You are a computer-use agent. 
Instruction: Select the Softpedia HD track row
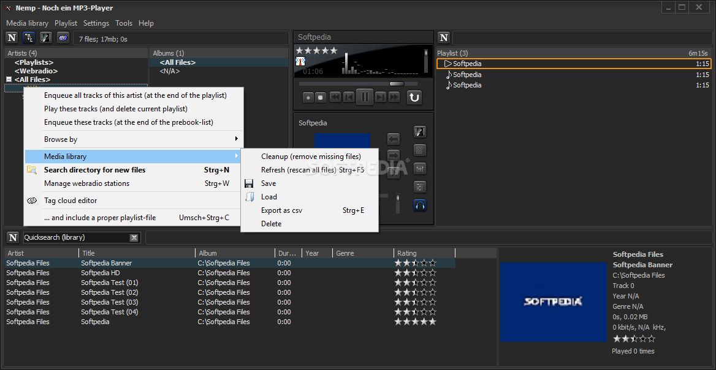[230, 273]
